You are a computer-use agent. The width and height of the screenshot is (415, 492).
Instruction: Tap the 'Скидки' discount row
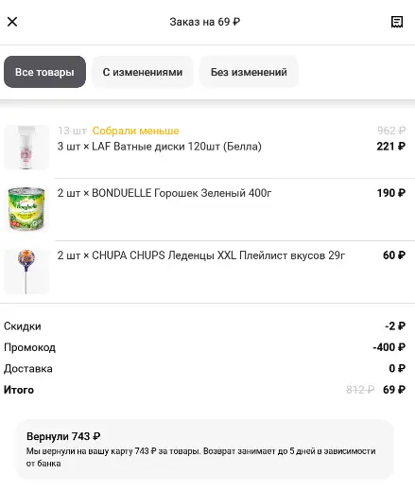204,326
